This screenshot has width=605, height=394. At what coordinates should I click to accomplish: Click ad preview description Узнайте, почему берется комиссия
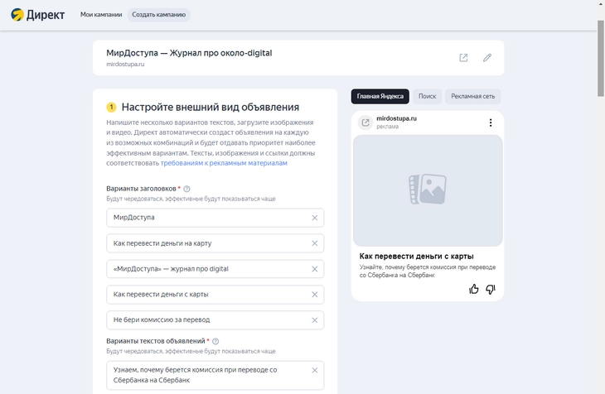428,271
